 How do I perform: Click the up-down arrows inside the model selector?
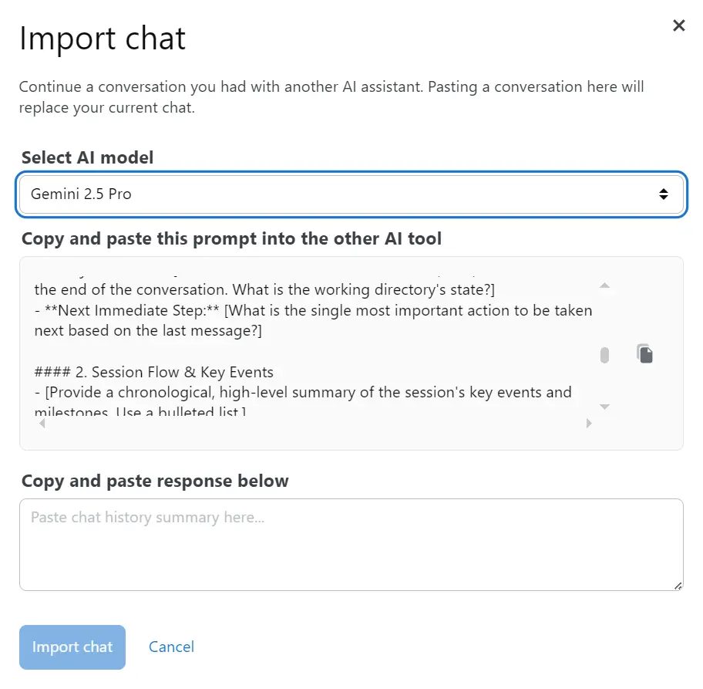point(664,194)
